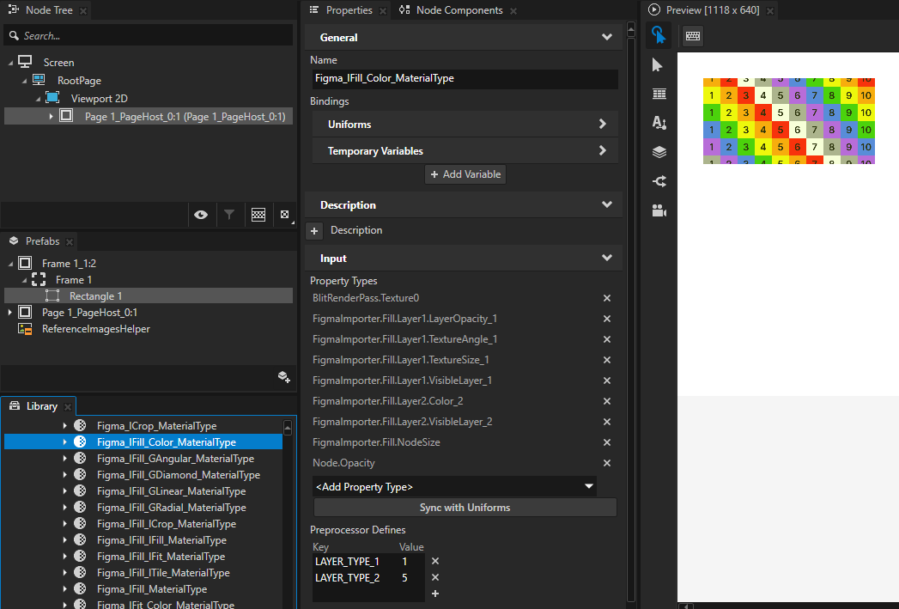899x609 pixels.
Task: Click the Sync with Uniforms button
Action: (464, 507)
